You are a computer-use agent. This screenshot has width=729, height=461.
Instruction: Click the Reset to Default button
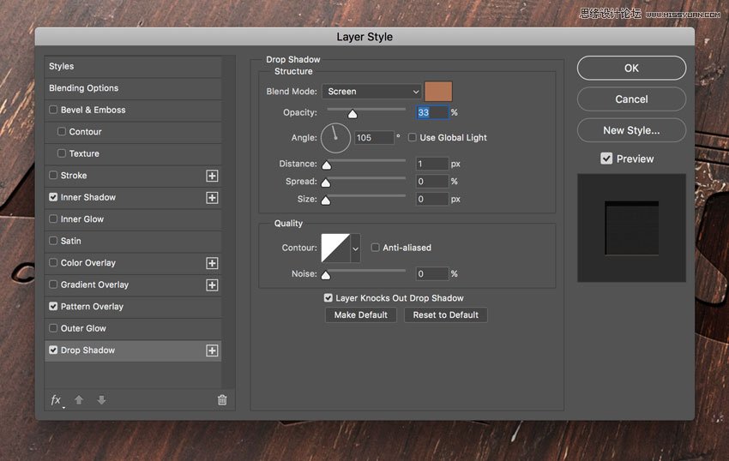pyautogui.click(x=445, y=315)
